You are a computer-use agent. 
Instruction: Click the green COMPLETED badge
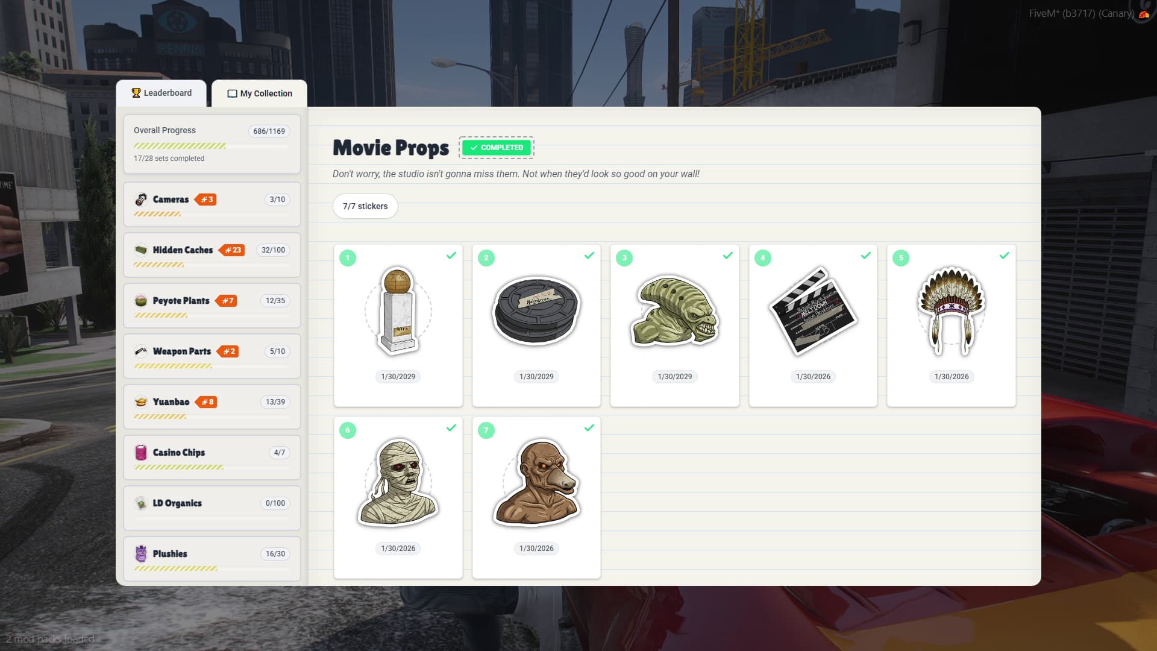(x=497, y=148)
